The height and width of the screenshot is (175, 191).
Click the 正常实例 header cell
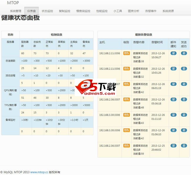point(49,44)
